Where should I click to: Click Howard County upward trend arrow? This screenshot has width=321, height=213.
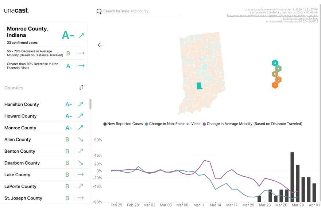81,116
